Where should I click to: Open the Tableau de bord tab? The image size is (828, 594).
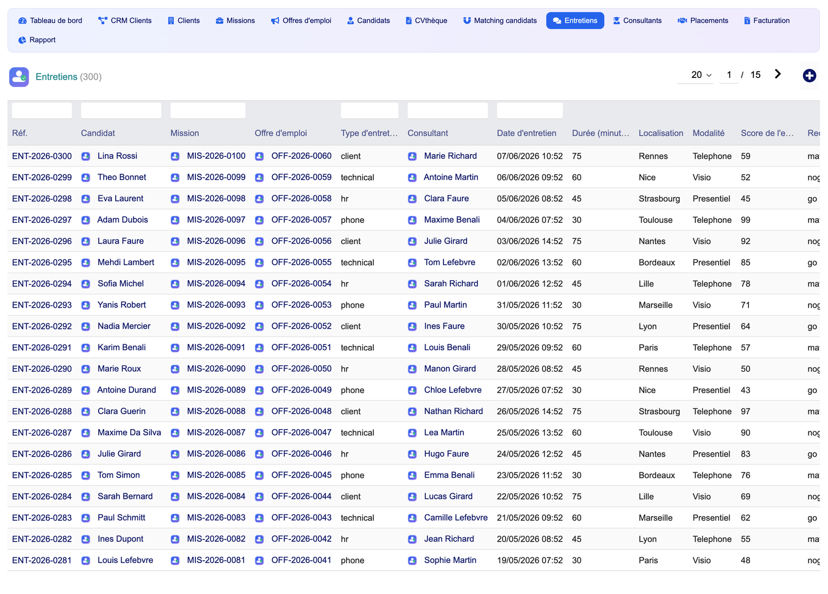[50, 21]
